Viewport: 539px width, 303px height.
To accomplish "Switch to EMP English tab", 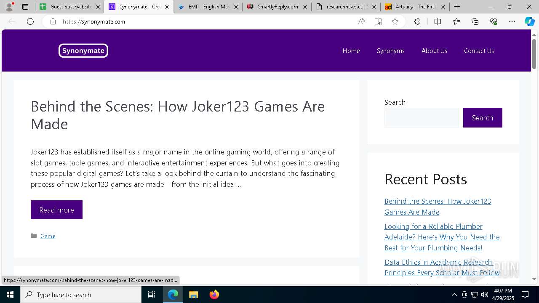I will (208, 7).
